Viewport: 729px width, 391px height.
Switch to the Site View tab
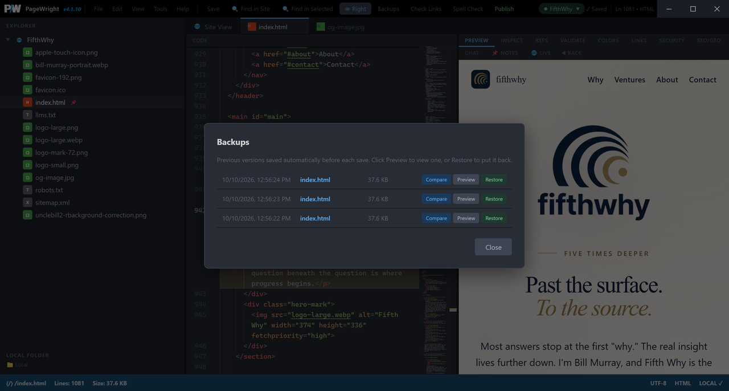tap(213, 27)
